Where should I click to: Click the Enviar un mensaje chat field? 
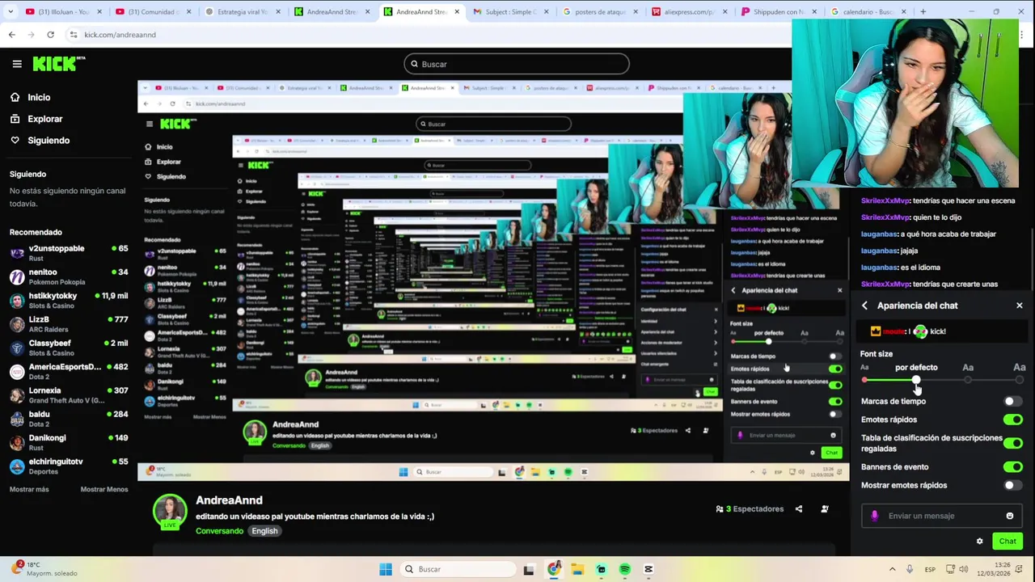click(x=941, y=516)
